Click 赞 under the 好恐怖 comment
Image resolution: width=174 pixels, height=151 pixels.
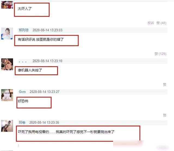(164, 115)
